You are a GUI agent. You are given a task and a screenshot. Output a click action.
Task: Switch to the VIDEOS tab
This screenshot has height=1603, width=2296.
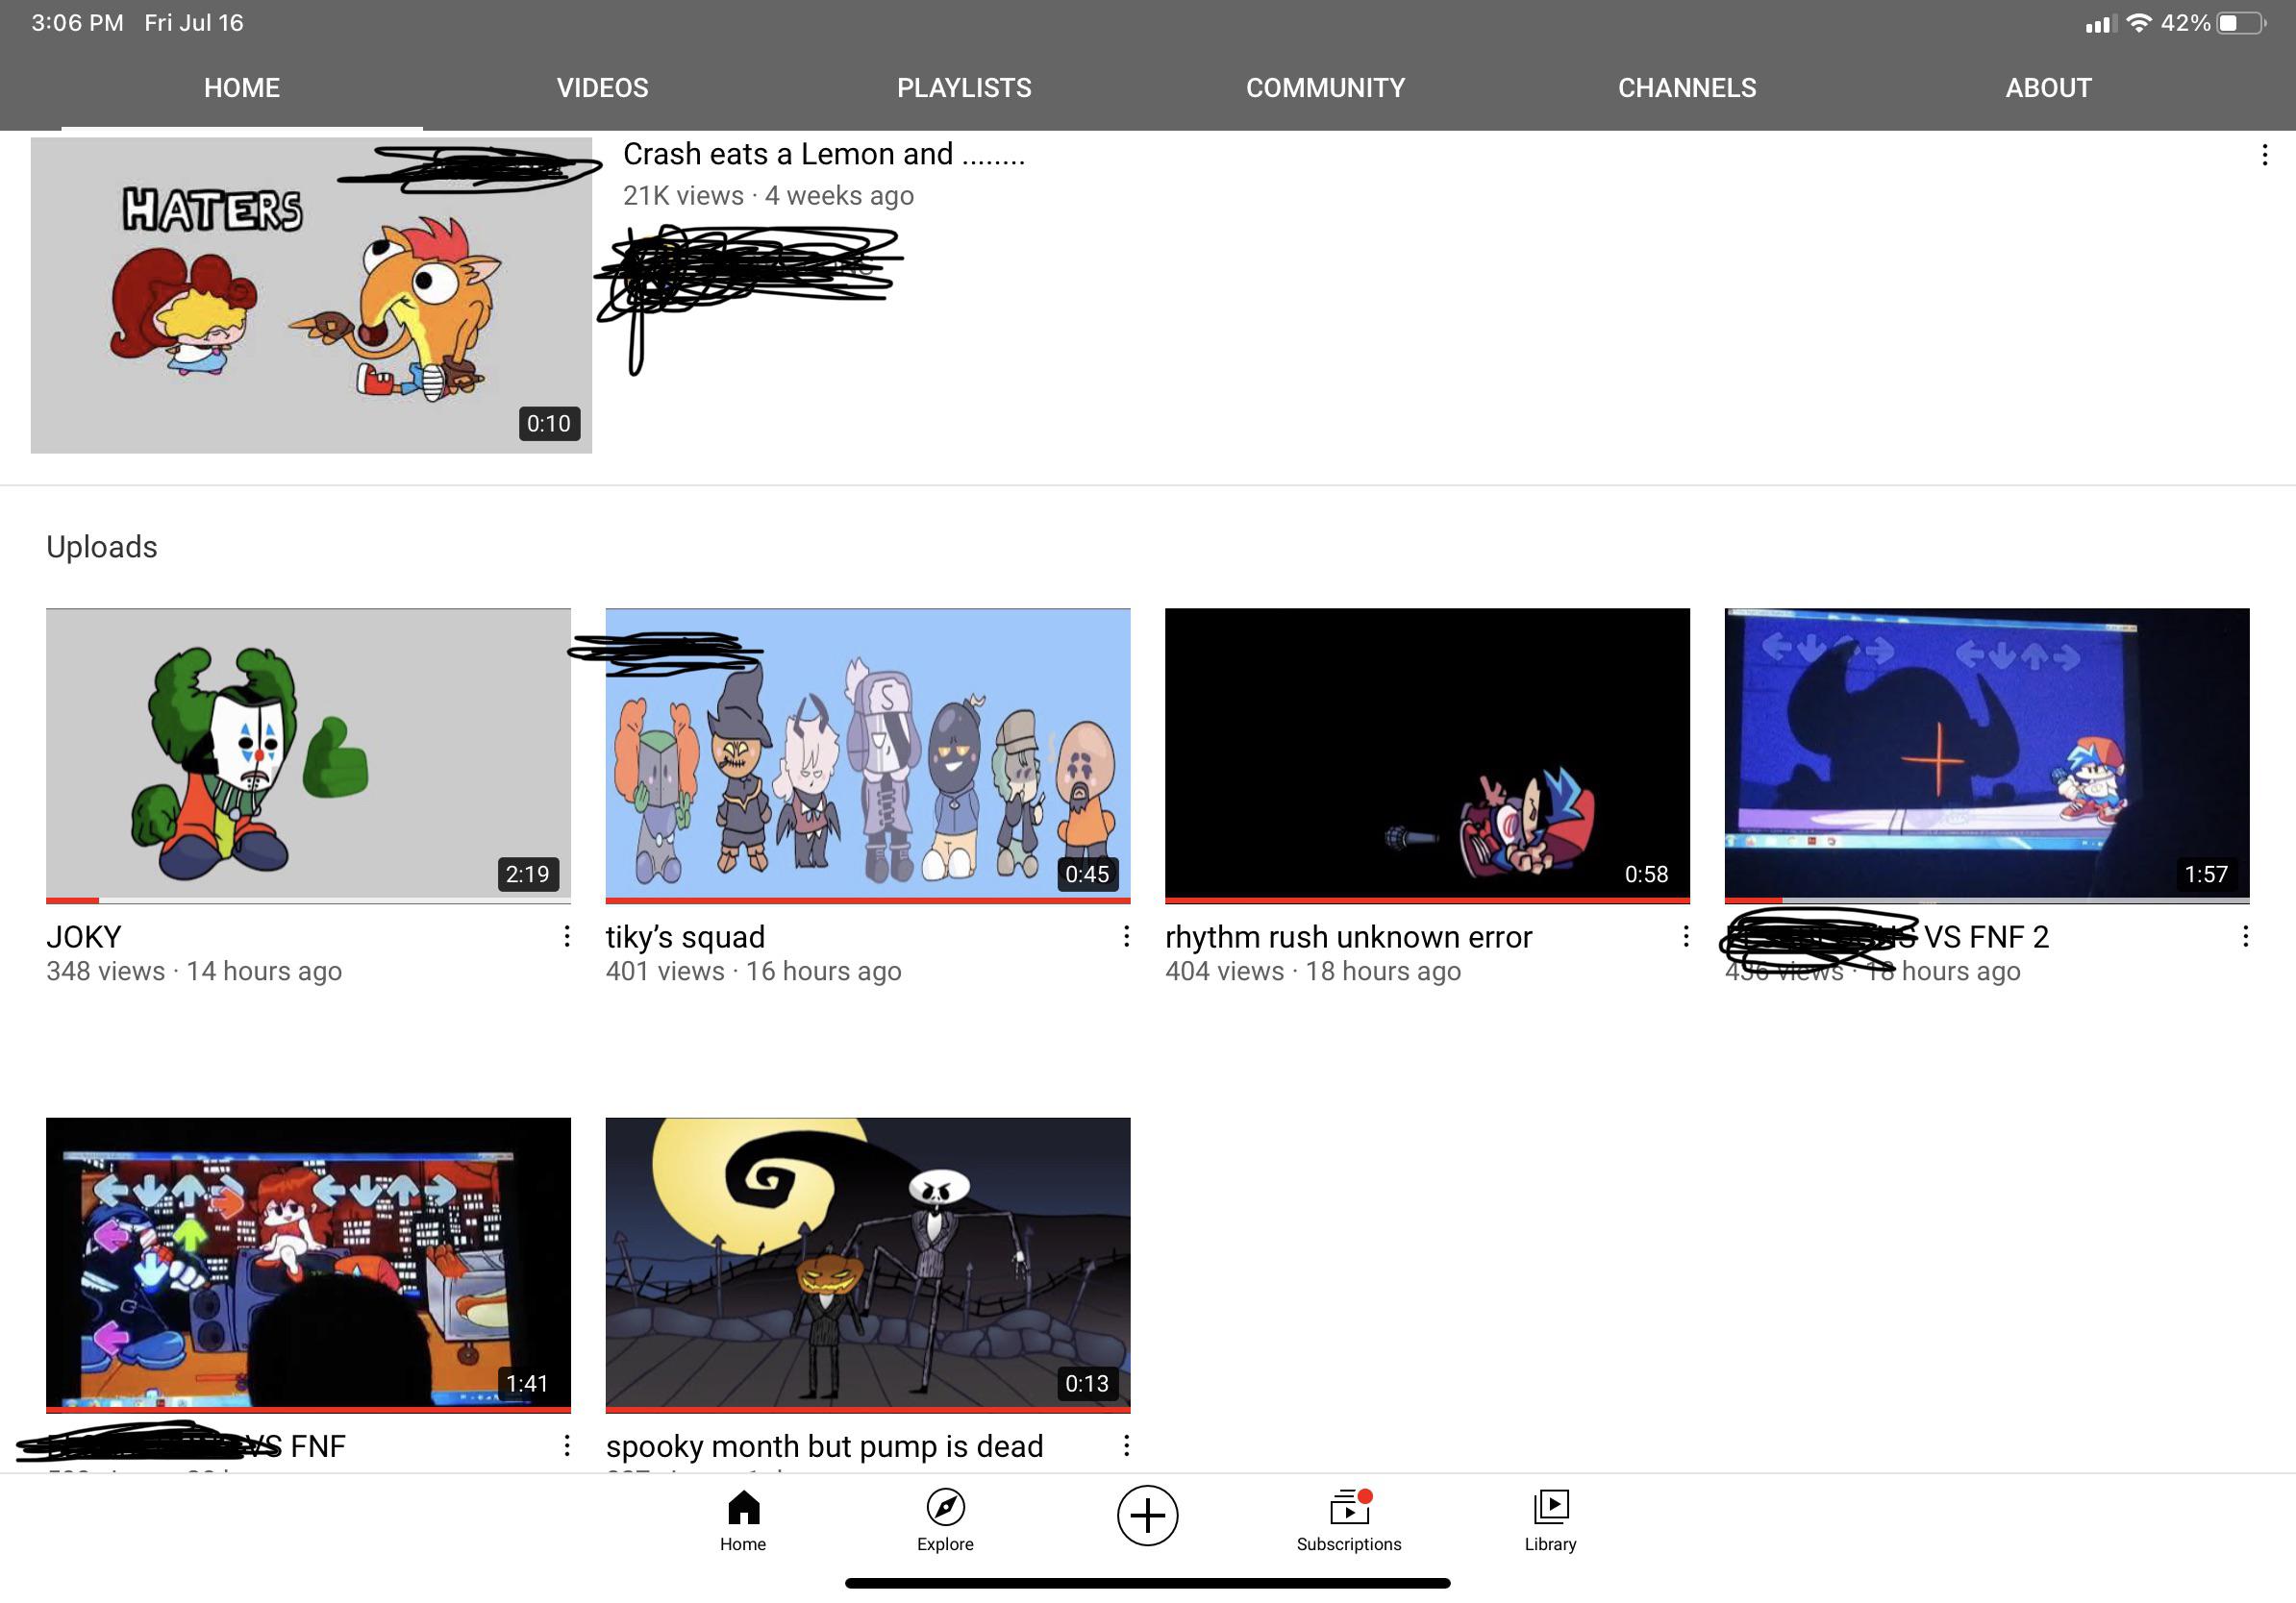pos(602,88)
